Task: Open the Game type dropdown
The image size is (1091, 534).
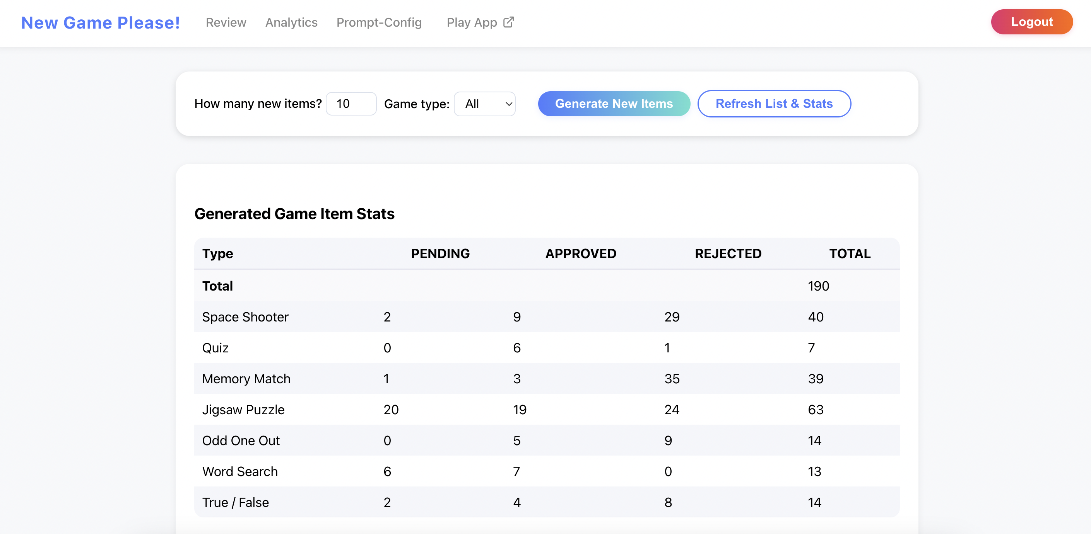Action: coord(484,104)
